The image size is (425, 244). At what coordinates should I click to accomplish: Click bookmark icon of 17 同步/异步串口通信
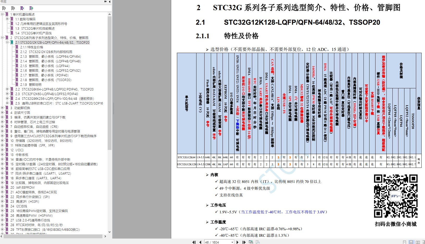(x=7, y=173)
